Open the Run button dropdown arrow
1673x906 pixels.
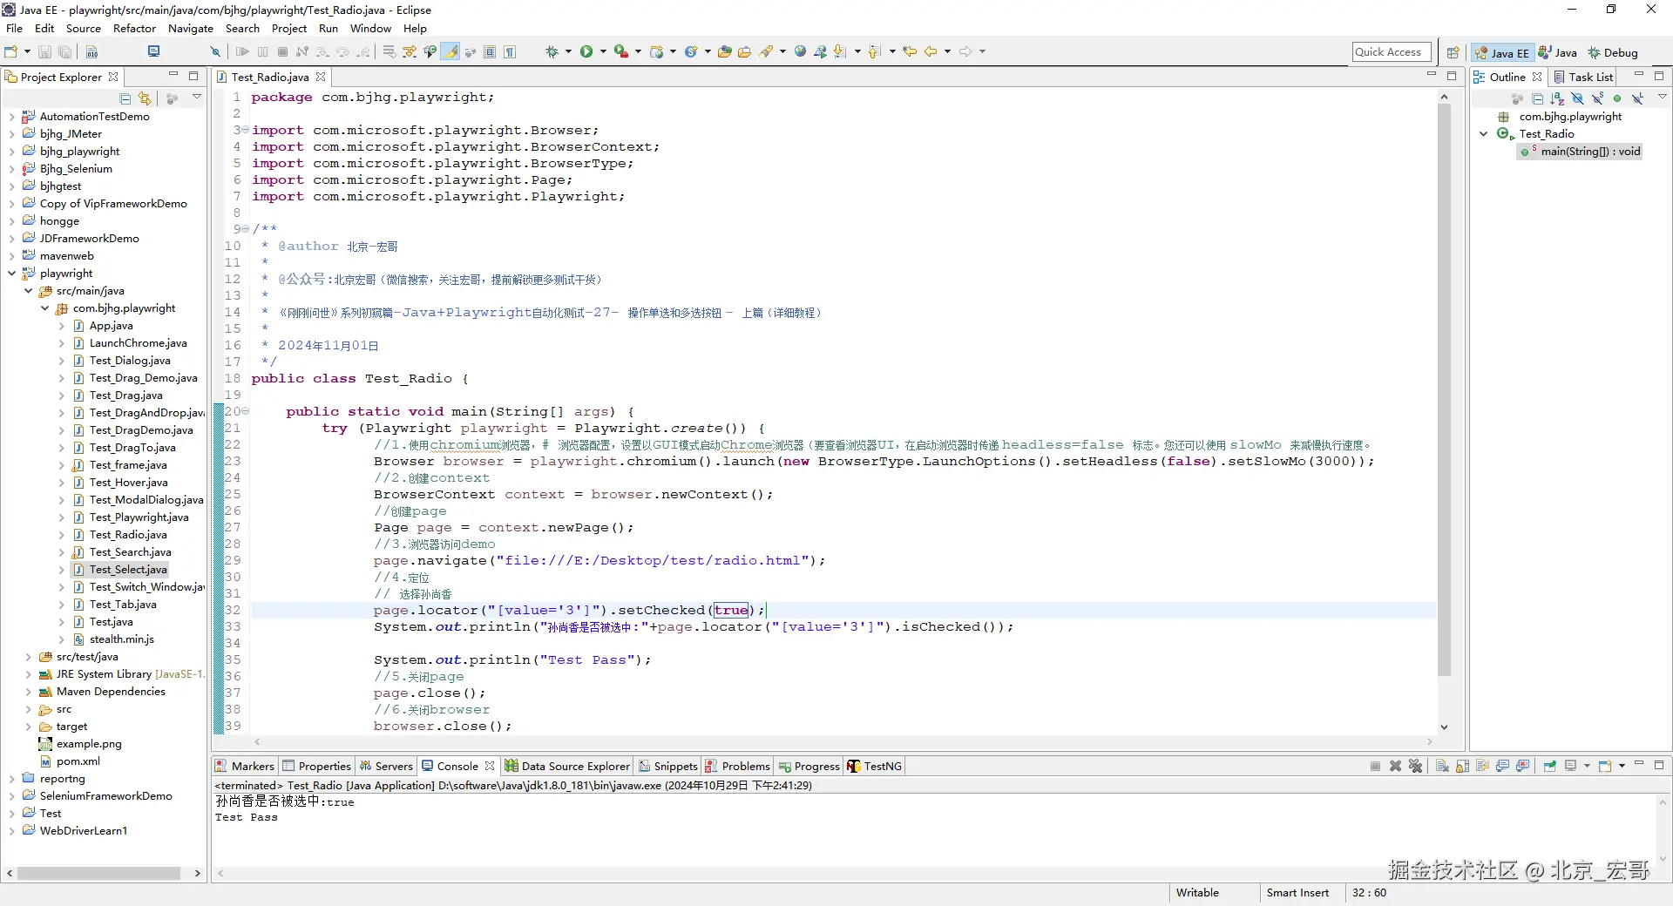[x=602, y=52]
